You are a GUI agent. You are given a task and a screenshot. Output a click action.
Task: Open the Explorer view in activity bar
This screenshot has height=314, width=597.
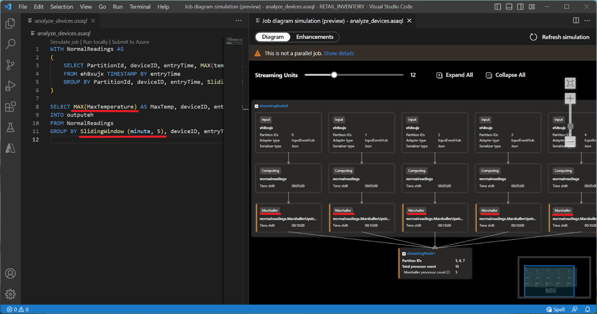tap(10, 23)
